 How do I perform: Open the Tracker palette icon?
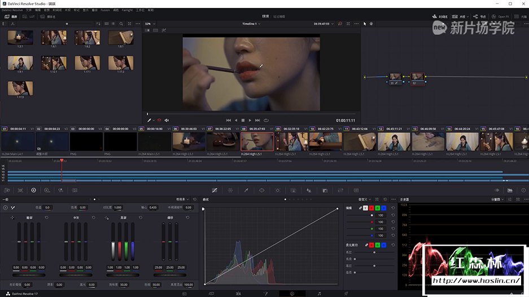point(277,190)
